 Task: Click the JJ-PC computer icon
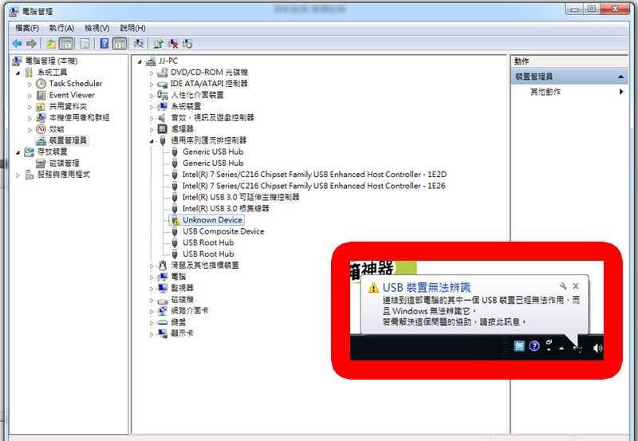coord(151,61)
